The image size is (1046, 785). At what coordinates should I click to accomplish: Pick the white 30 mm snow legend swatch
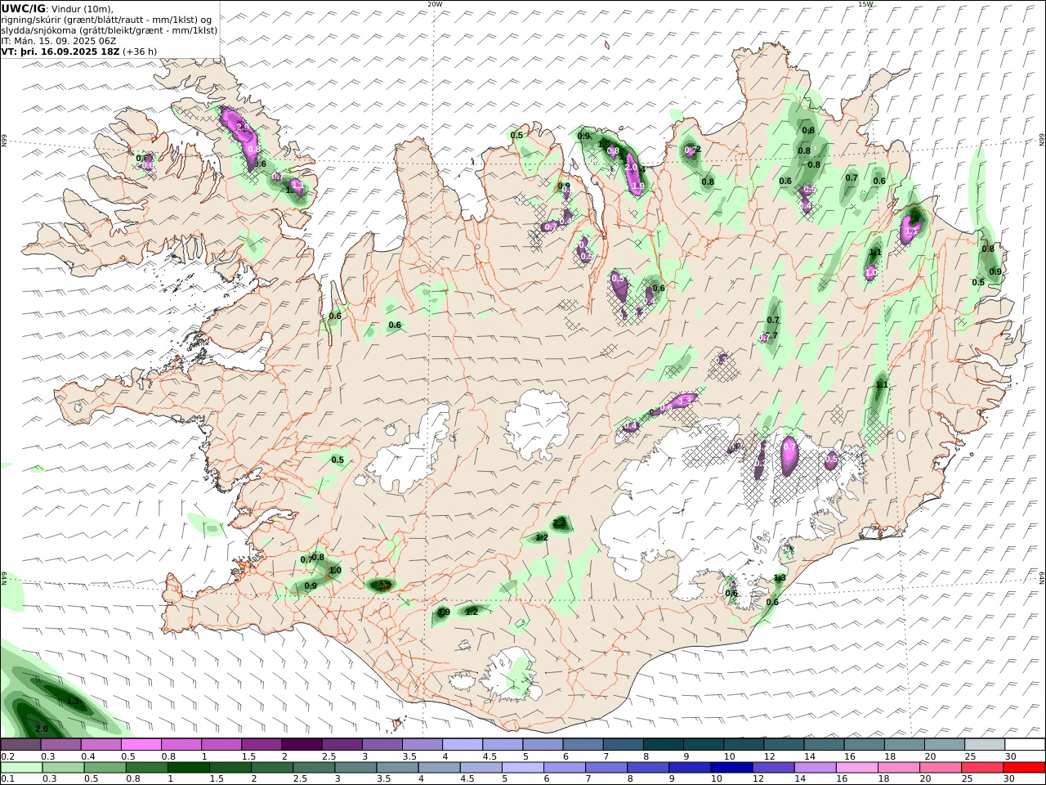[1024, 745]
